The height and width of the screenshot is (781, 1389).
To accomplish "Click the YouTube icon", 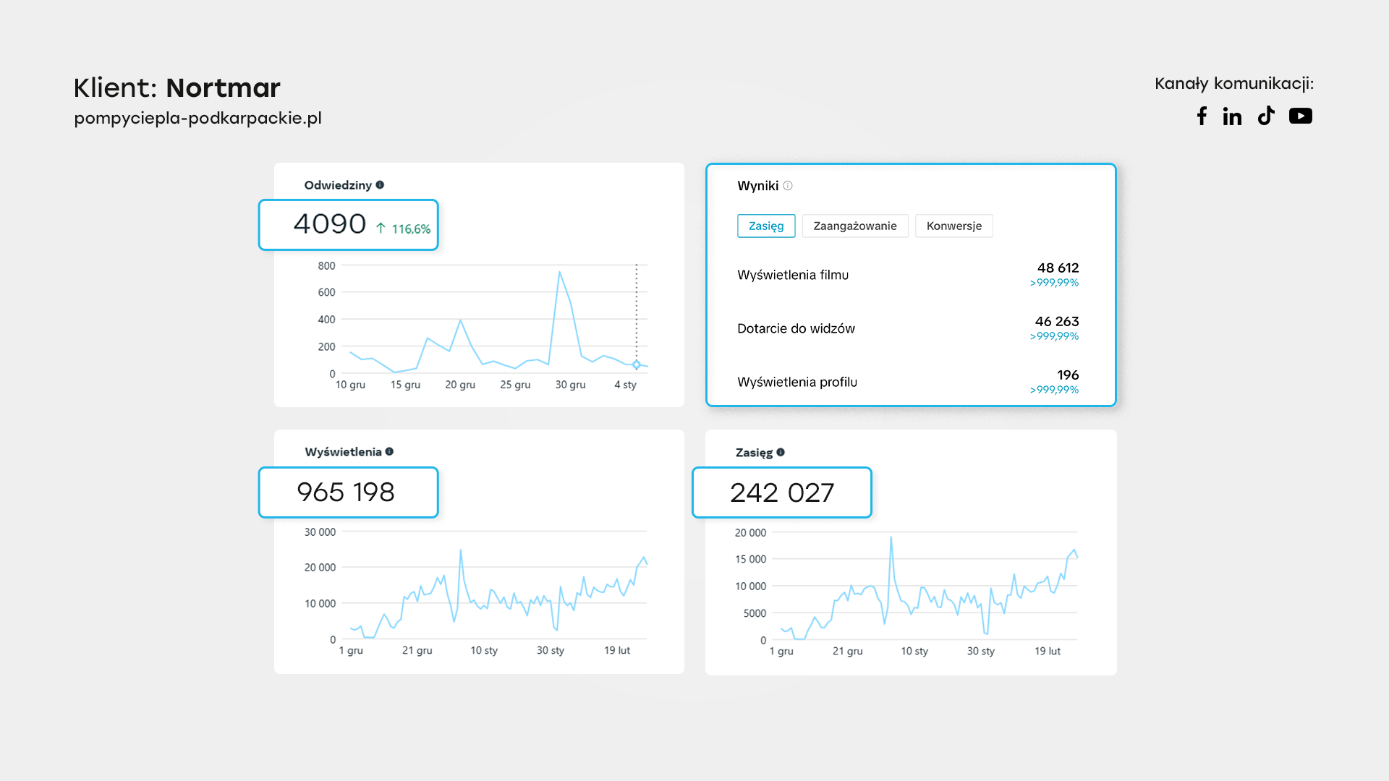I will [x=1301, y=116].
